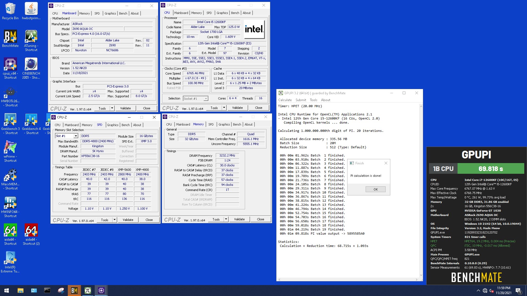Click GPUPI horizontal scrollbar right arrow

coord(416,280)
